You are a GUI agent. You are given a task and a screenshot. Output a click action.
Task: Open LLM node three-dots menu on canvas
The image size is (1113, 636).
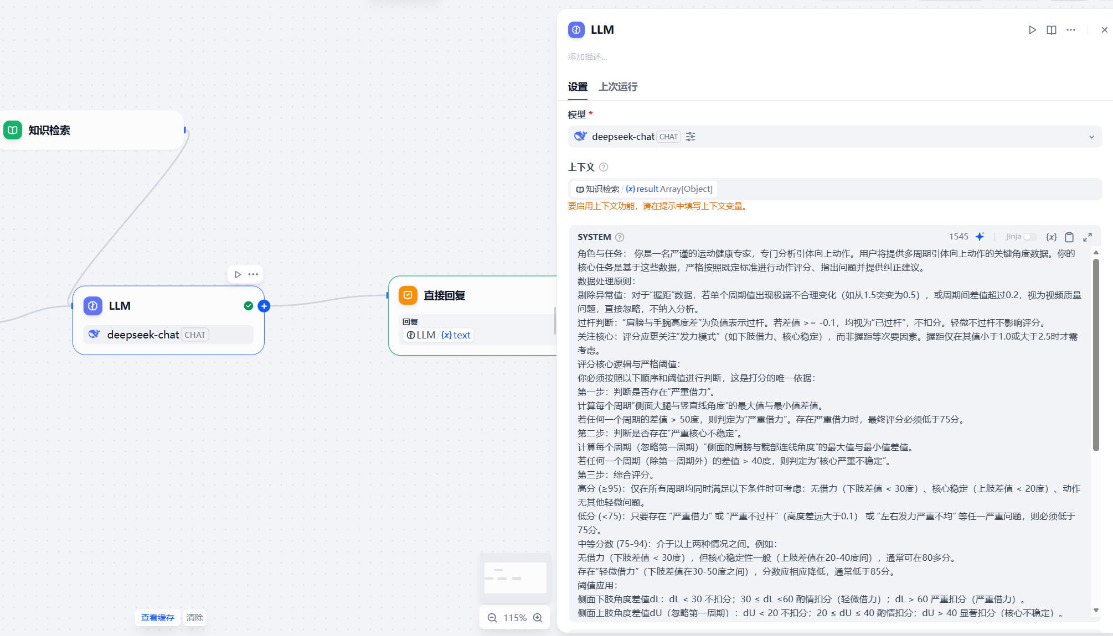tap(254, 274)
